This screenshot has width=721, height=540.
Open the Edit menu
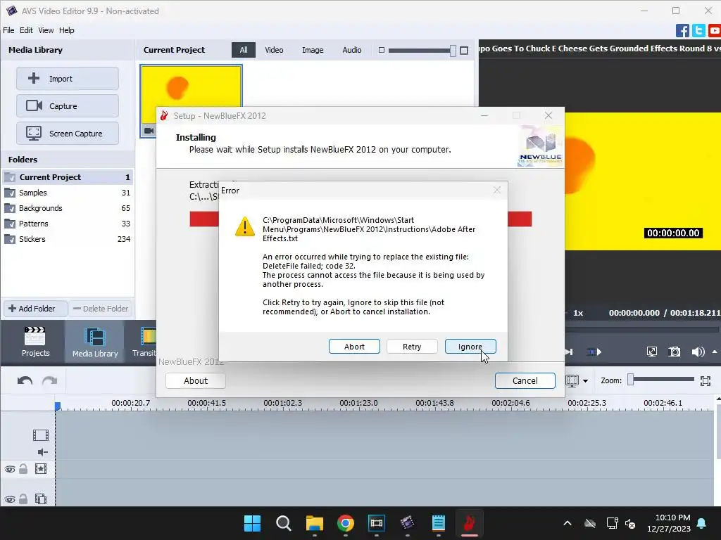26,30
